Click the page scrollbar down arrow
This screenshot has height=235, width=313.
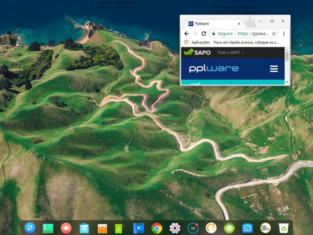point(287,82)
